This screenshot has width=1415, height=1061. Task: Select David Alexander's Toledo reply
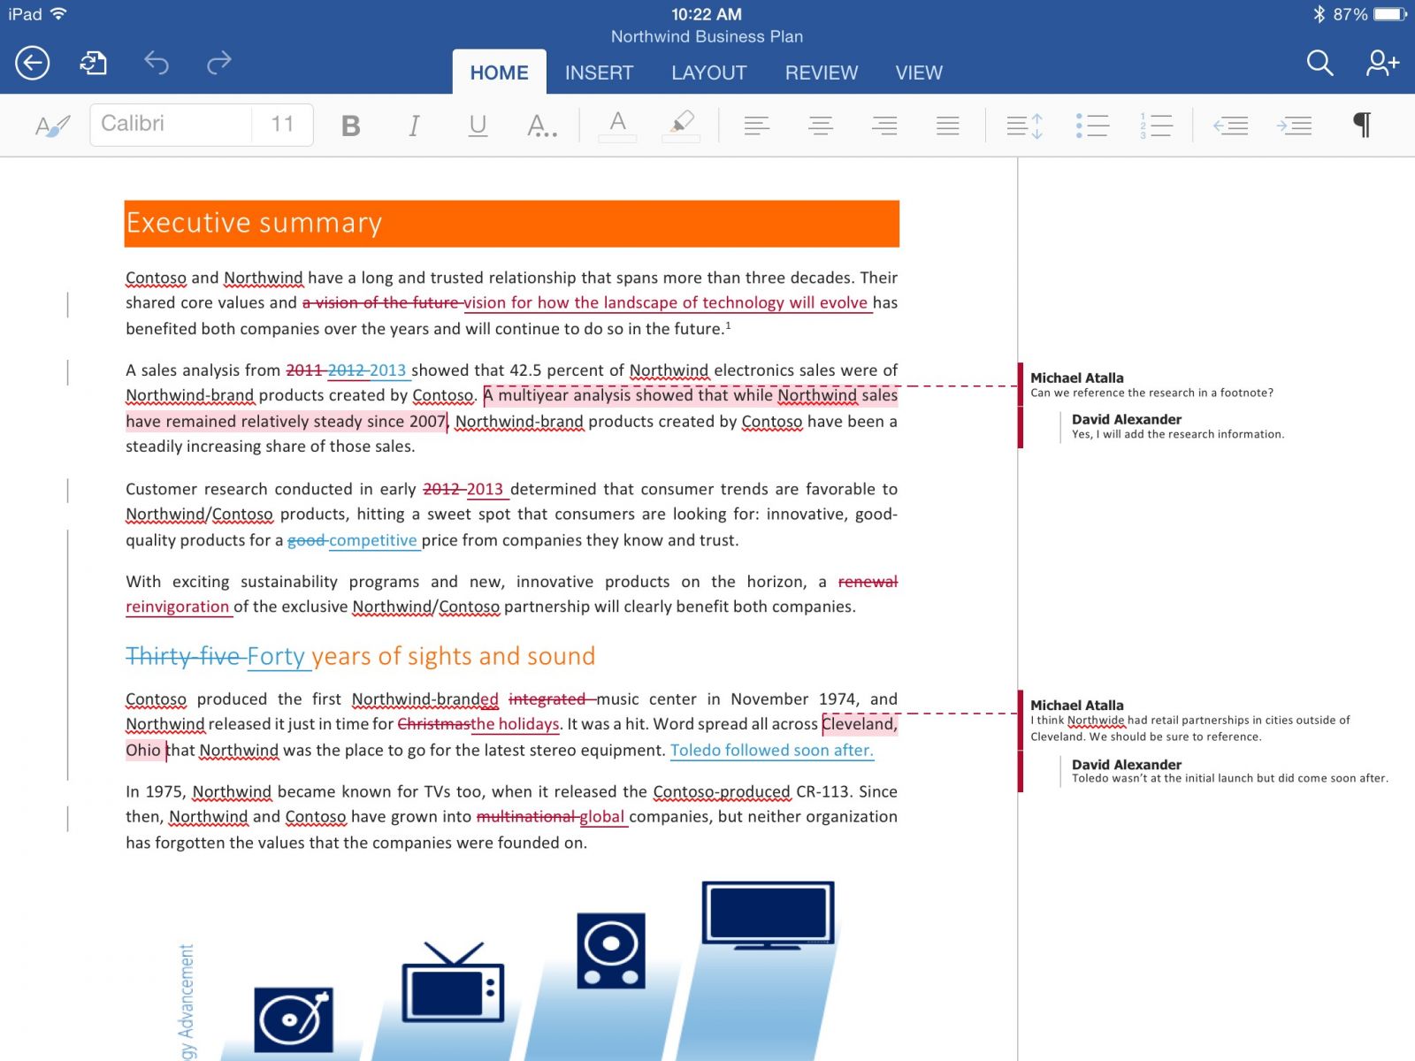pos(1229,771)
